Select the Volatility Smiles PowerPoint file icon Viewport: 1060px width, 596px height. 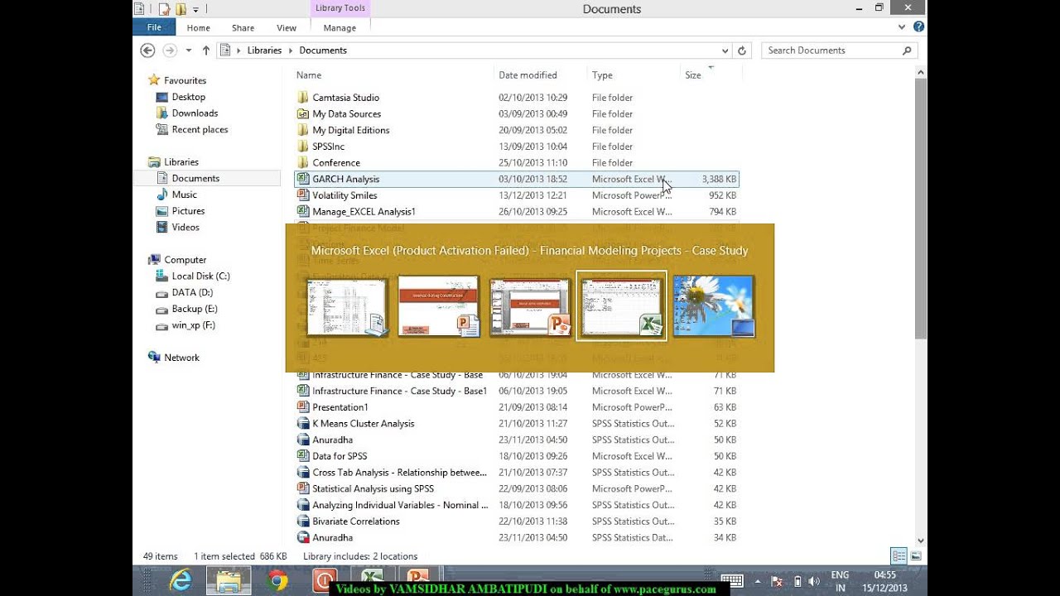pos(303,195)
